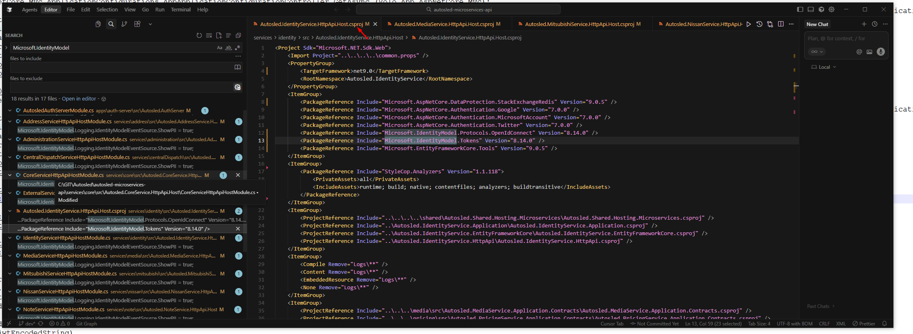Dismiss the Microsoft.IdentityModel.Tokens search result
Viewport: 913px width, 334px height.
coord(238,229)
